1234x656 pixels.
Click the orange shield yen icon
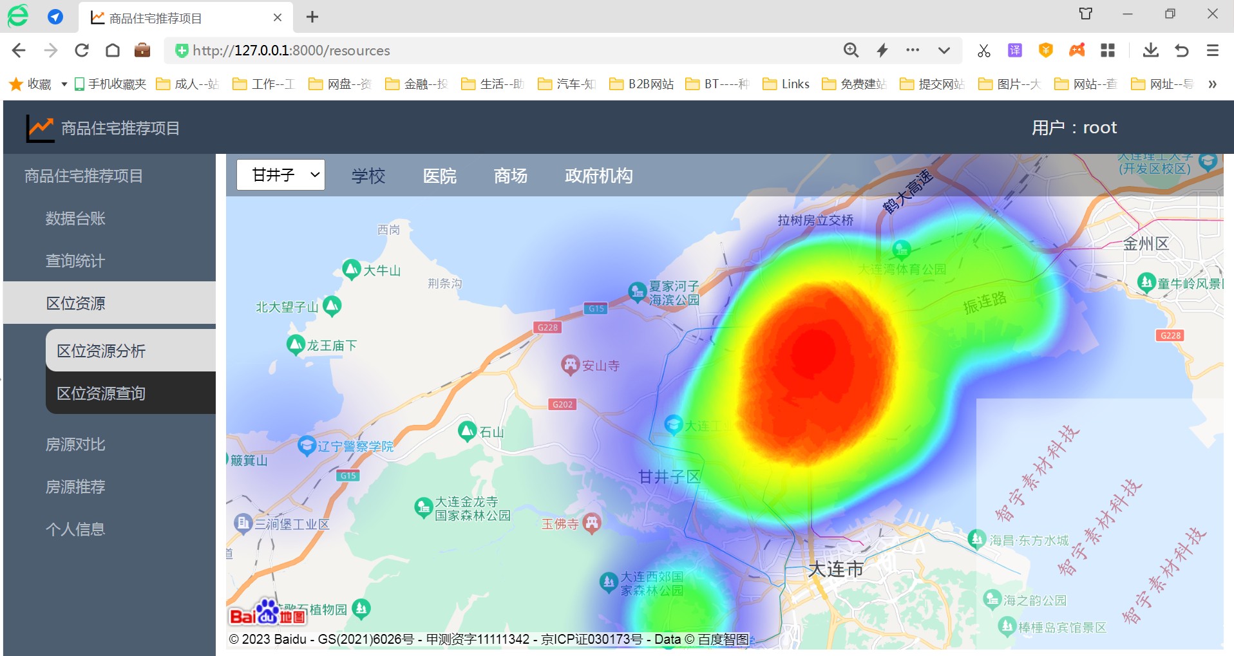(x=1046, y=50)
